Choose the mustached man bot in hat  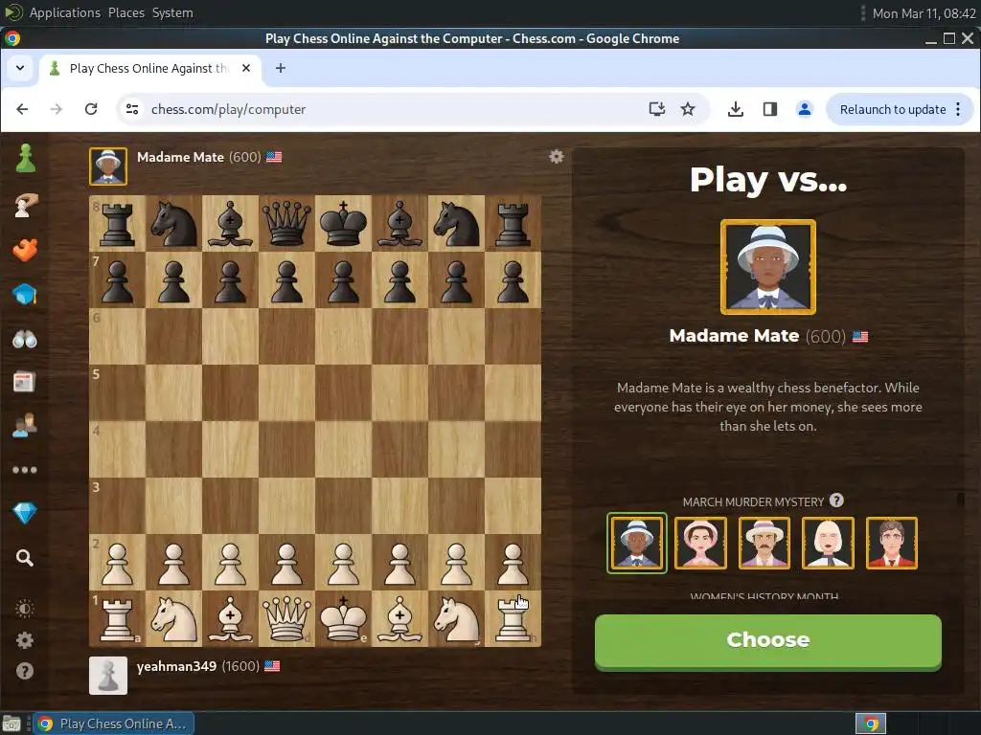[764, 543]
